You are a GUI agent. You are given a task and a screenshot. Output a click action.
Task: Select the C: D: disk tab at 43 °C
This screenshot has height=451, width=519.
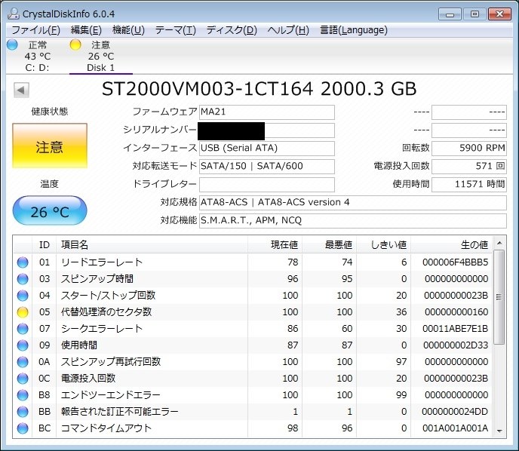37,57
